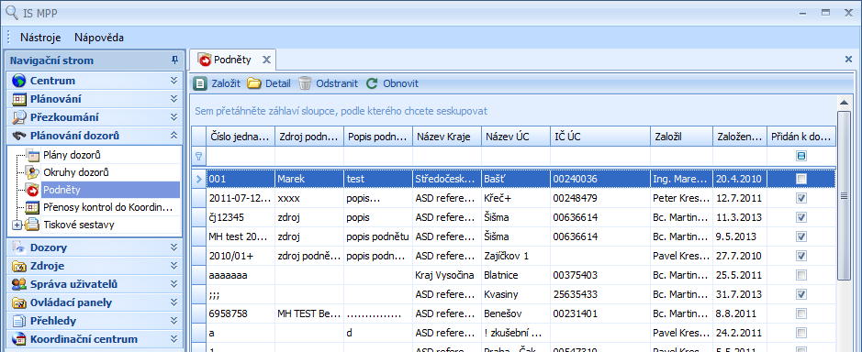Open the Nápověda menu
The height and width of the screenshot is (352, 862).
pos(99,38)
